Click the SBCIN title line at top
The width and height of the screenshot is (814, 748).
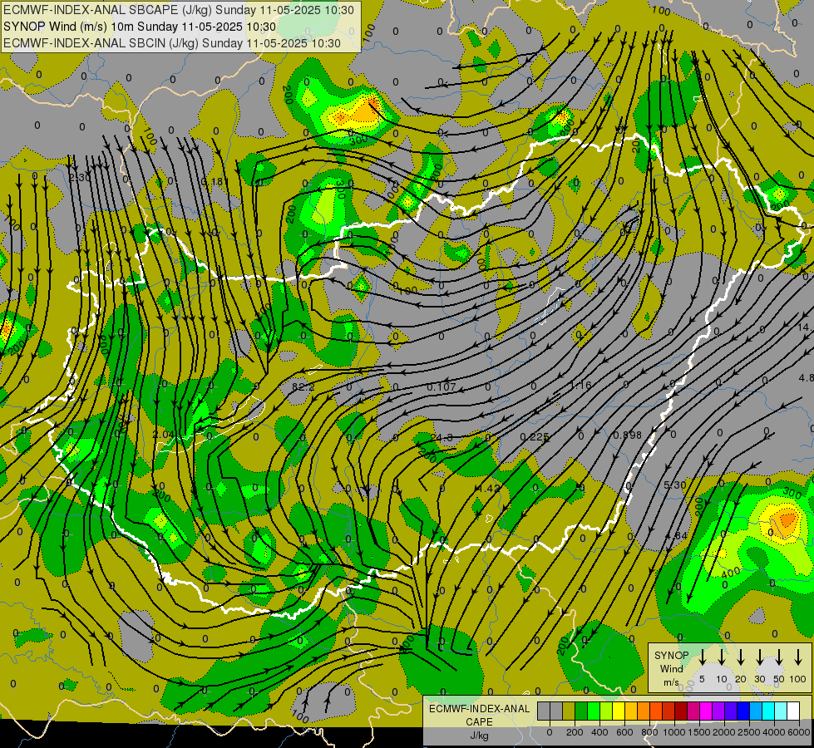[171, 43]
